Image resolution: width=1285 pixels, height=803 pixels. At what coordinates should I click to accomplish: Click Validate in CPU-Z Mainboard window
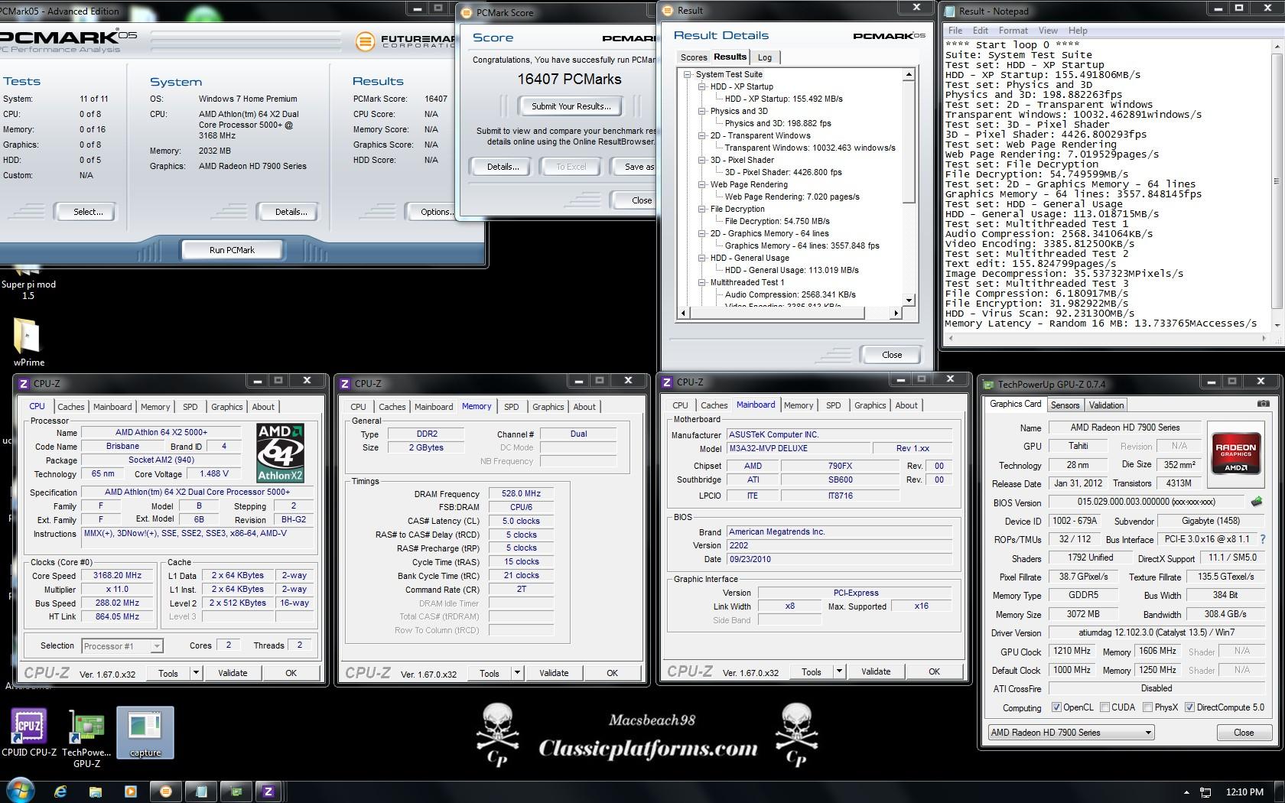pos(876,671)
